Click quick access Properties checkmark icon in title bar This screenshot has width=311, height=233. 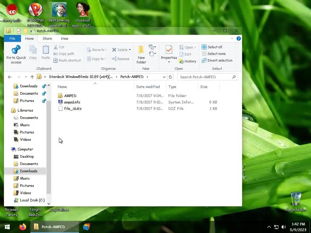point(19,31)
